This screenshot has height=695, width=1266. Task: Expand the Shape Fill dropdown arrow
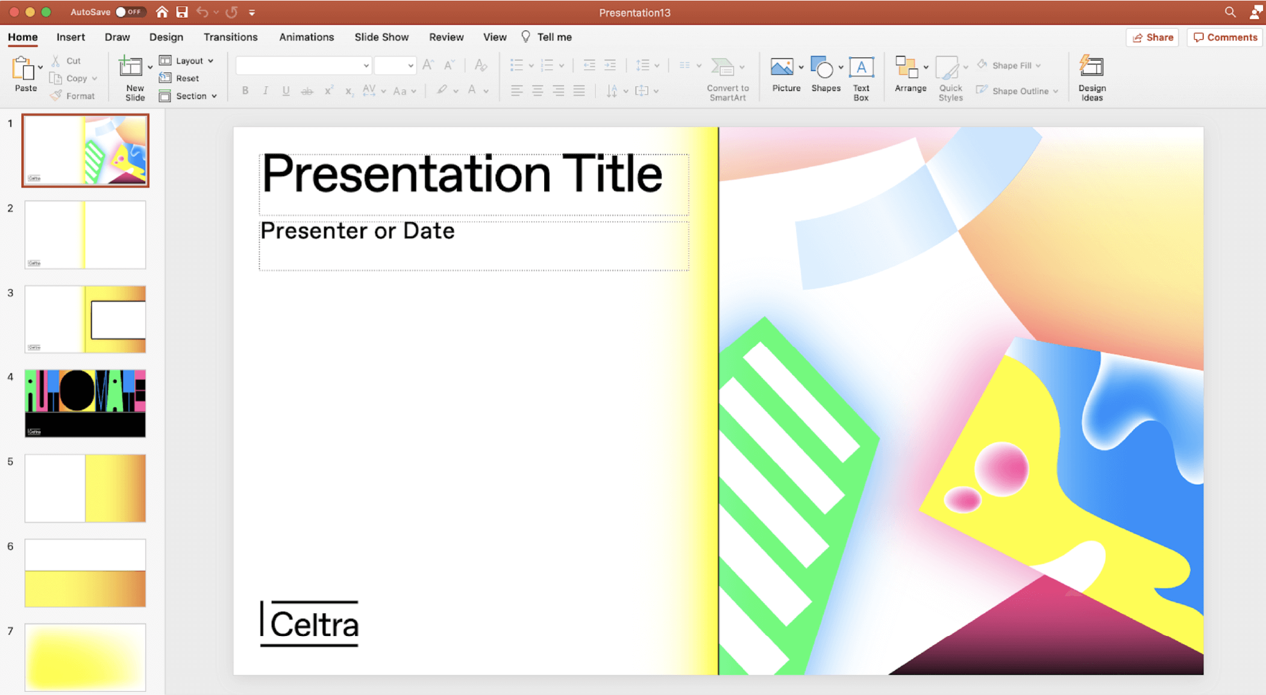1038,65
